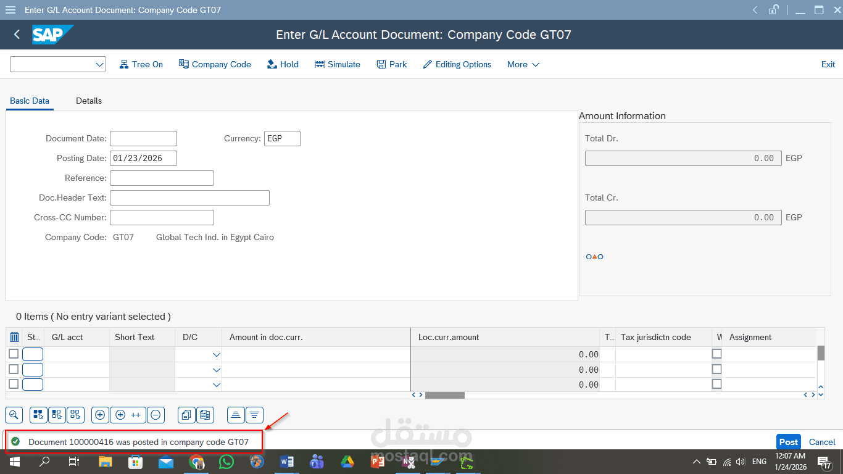The image size is (843, 474).
Task: Sort items ascending using the toolbar icon
Action: 236,415
